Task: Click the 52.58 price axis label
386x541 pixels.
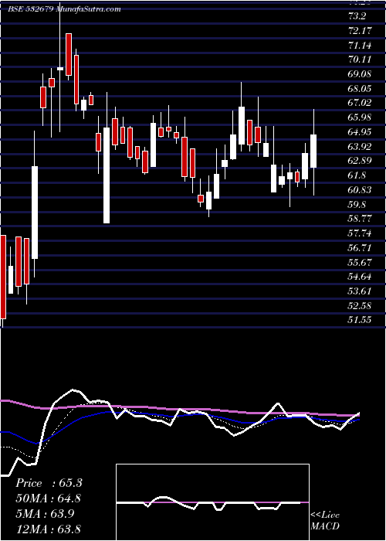Action: 360,305
